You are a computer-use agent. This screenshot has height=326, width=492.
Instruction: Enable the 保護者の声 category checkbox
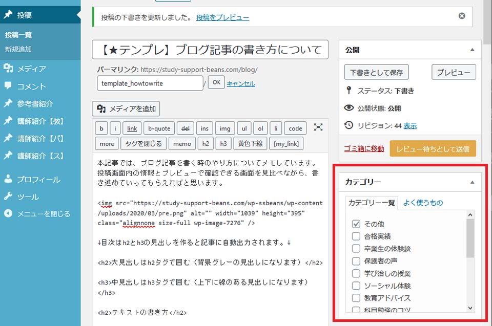356,261
